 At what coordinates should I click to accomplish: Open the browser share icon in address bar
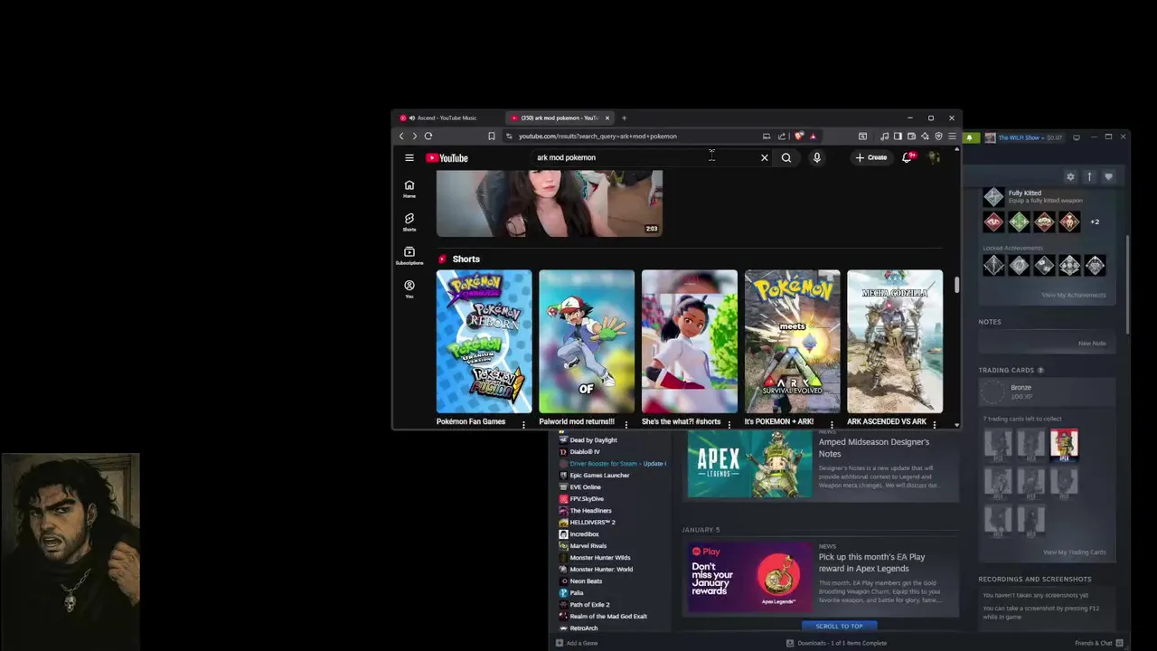click(782, 136)
